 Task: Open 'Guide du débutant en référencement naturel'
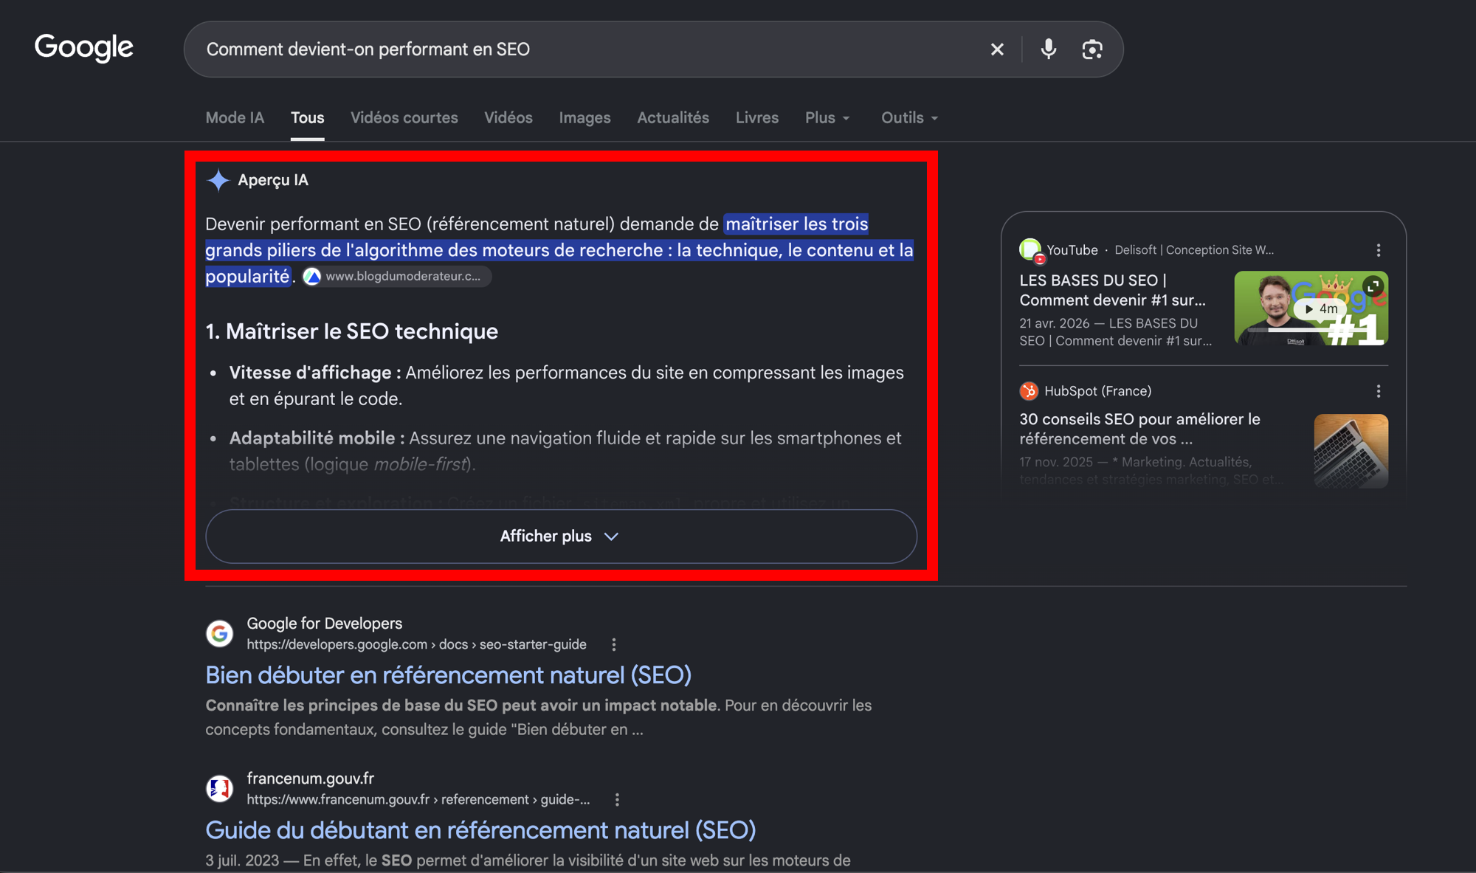pos(480,830)
